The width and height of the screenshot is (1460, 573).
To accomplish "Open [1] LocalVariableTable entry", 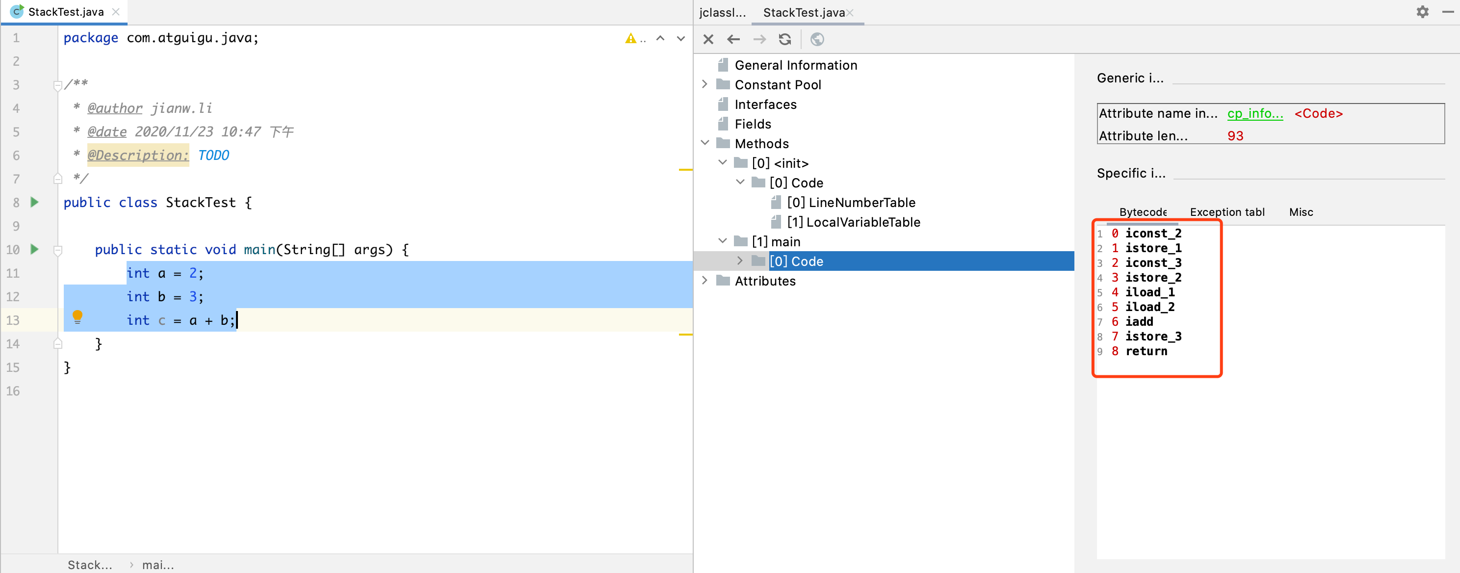I will point(854,222).
